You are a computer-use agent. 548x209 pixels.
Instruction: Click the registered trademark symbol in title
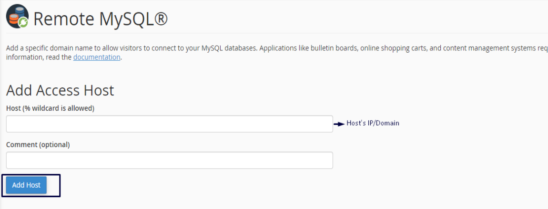(161, 18)
